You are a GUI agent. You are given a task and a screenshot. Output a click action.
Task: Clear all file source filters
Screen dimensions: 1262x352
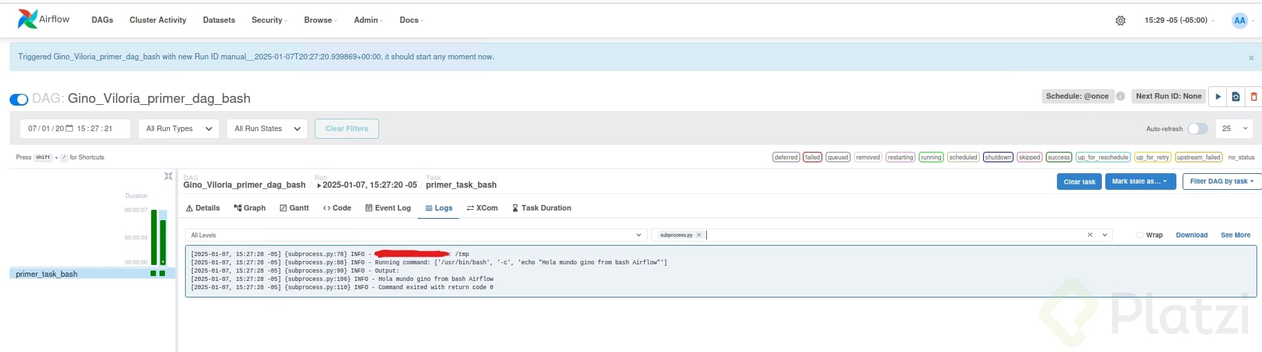tap(1090, 235)
